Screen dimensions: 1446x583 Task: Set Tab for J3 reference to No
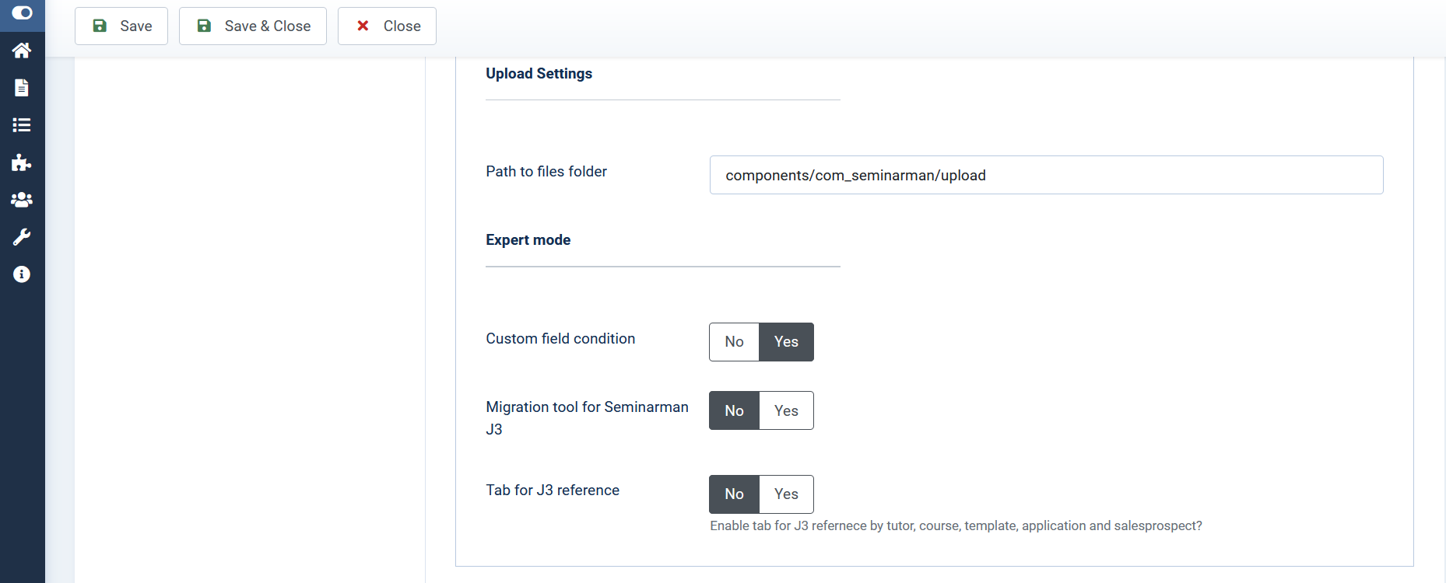point(734,494)
